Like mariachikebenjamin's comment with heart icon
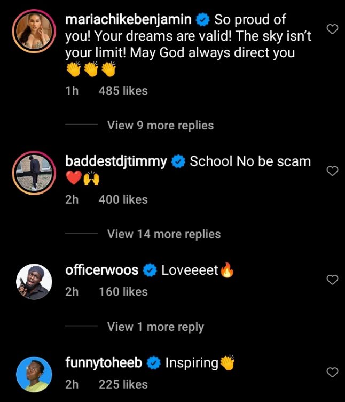The width and height of the screenshot is (345, 402). click(x=332, y=29)
